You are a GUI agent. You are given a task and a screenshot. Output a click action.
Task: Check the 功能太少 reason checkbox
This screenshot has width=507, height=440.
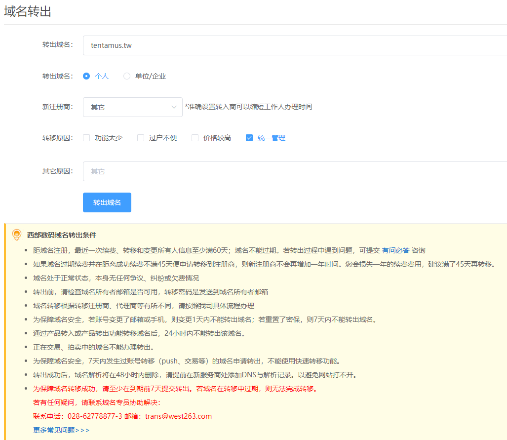86,138
